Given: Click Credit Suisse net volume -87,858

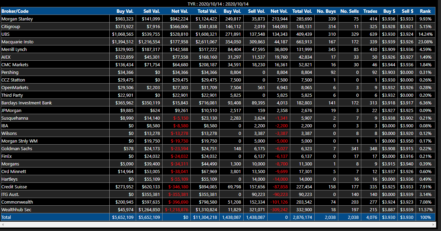Looking at the screenshot, I should point(279,187).
